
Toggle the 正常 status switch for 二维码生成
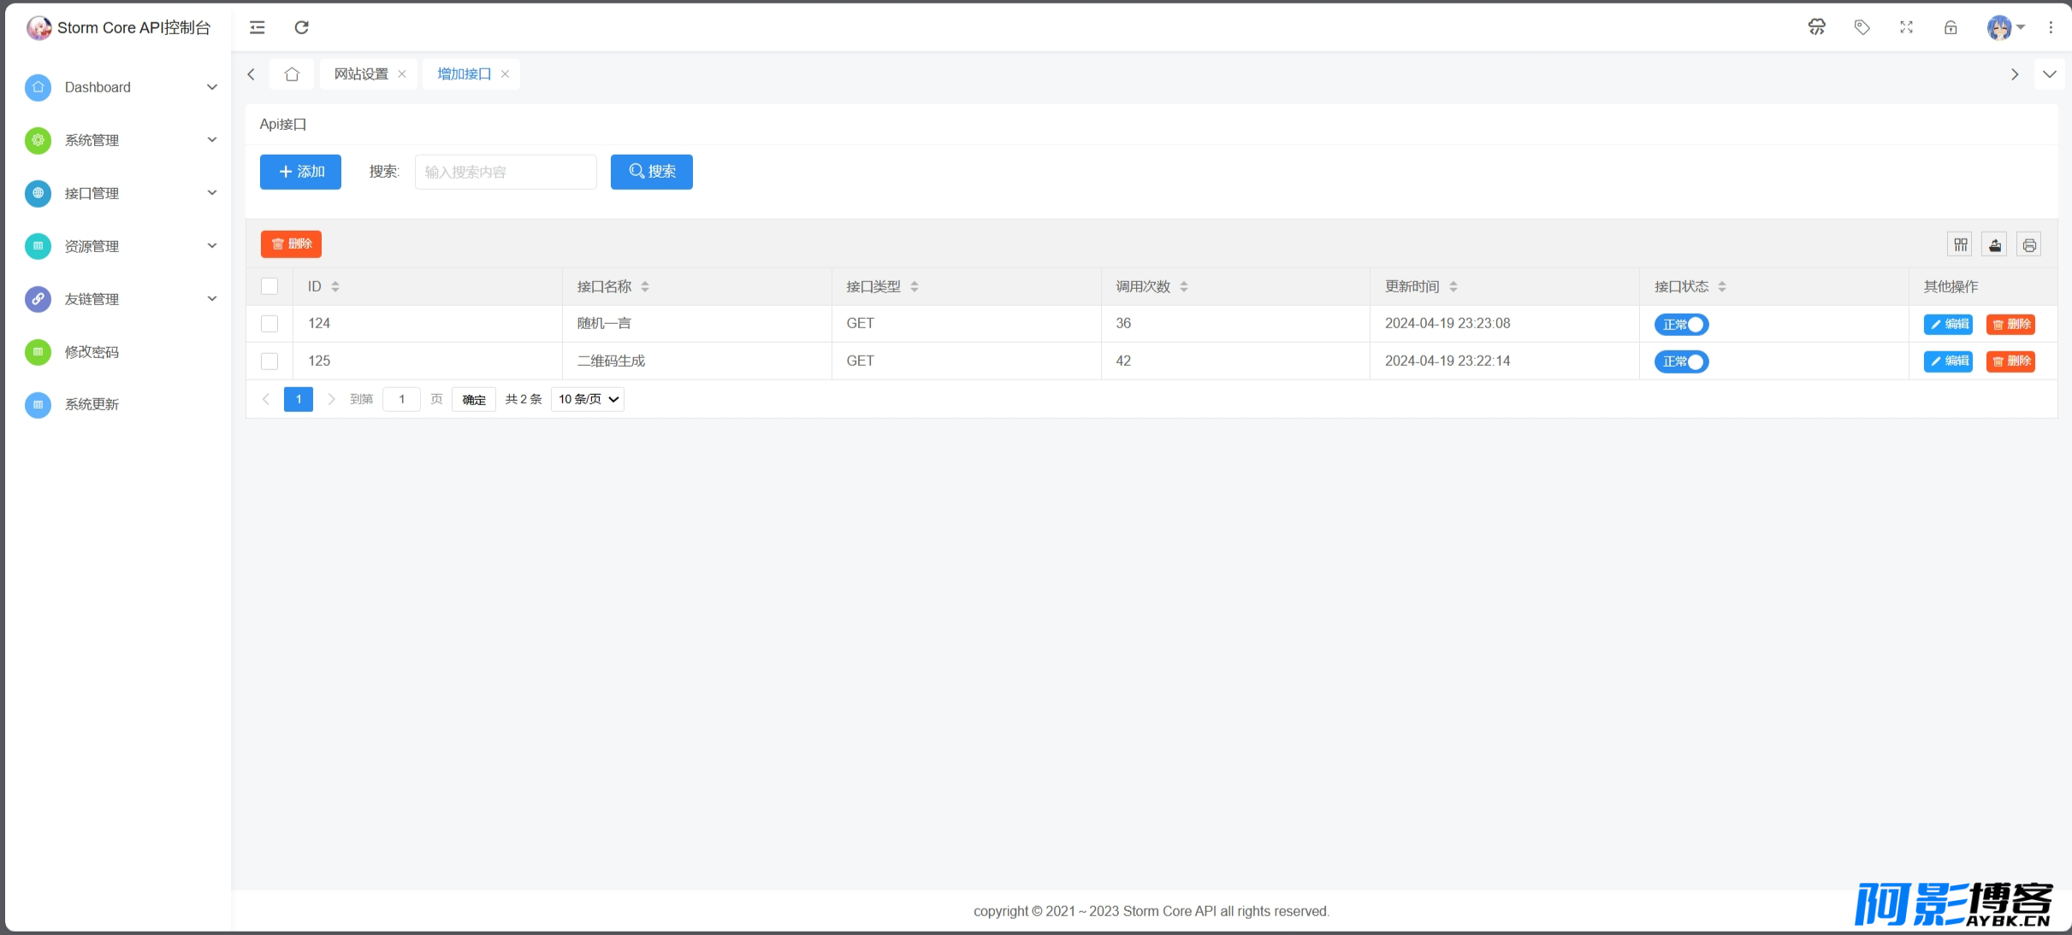(1681, 362)
